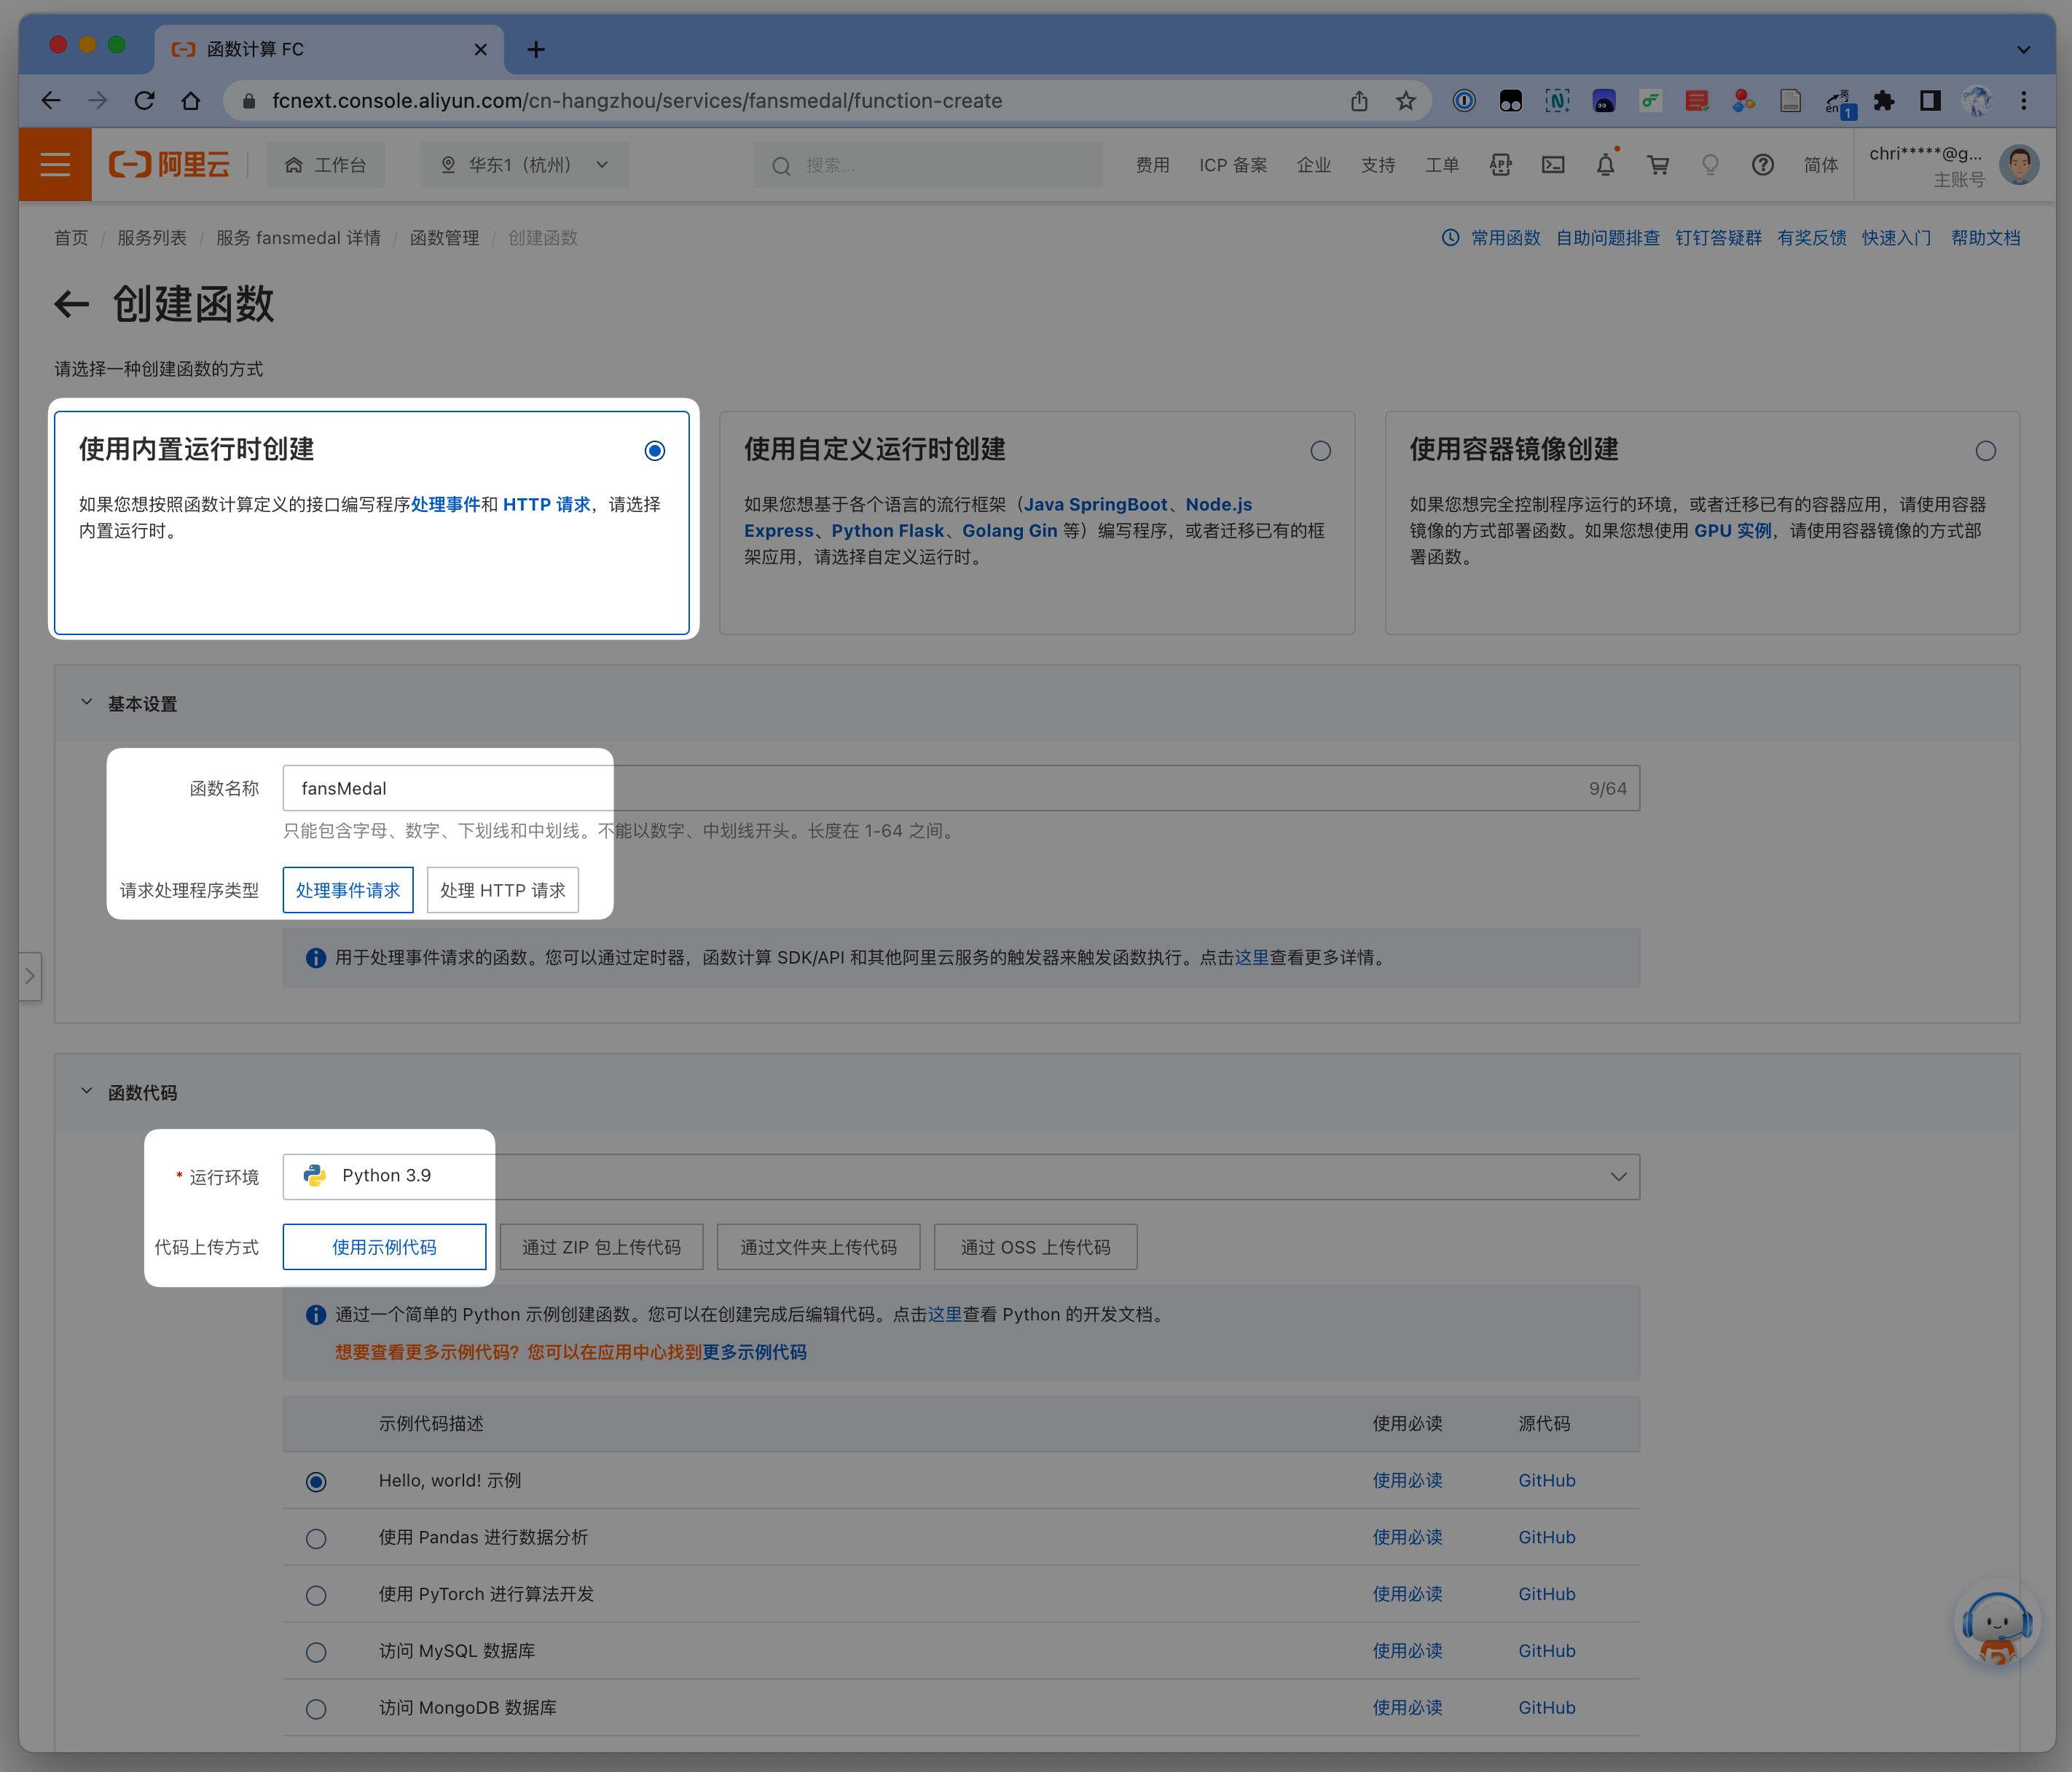Viewport: 2072px width, 1772px height.
Task: Go to 服务列表 in breadcrumb
Action: click(152, 238)
